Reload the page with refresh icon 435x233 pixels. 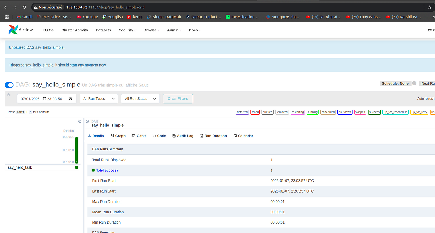pos(25,7)
